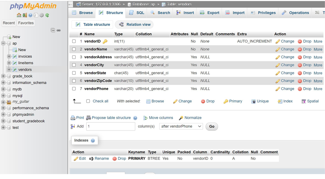The width and height of the screenshot is (325, 179).
Task: Open the SQL tab
Action: [136, 13]
